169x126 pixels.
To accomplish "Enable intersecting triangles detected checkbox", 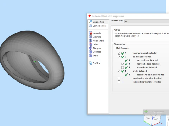I will pyautogui.click(x=119, y=82).
